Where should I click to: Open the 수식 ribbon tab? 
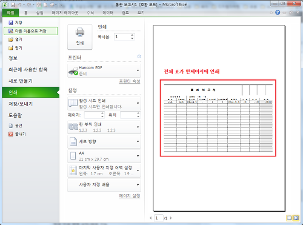tap(90, 13)
